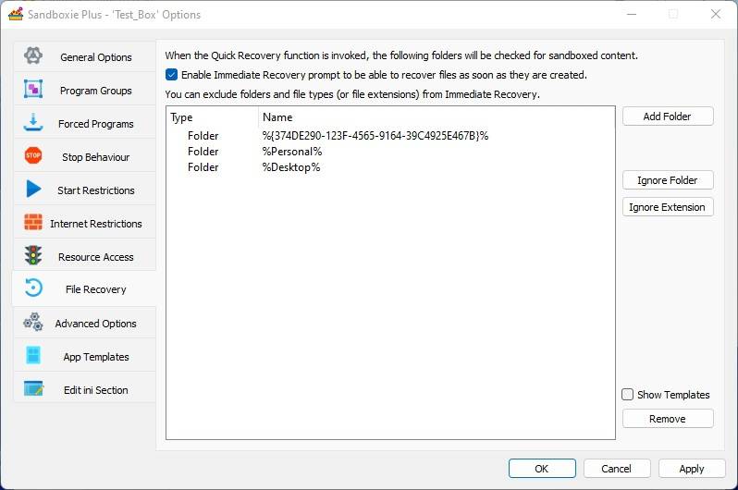Viewport: 738px width, 490px height.
Task: Click the File Recovery circular arrow icon
Action: 33,288
